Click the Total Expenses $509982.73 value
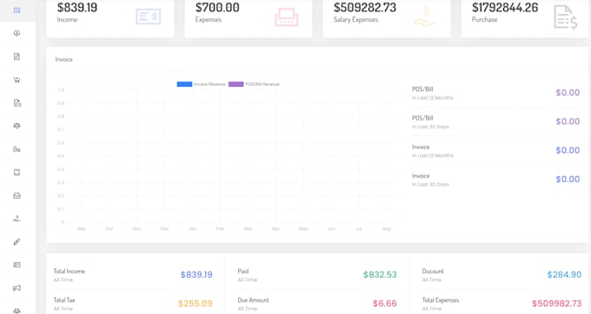 pyautogui.click(x=557, y=304)
